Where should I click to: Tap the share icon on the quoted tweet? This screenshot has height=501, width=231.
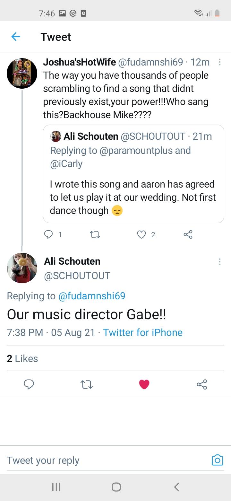188,235
